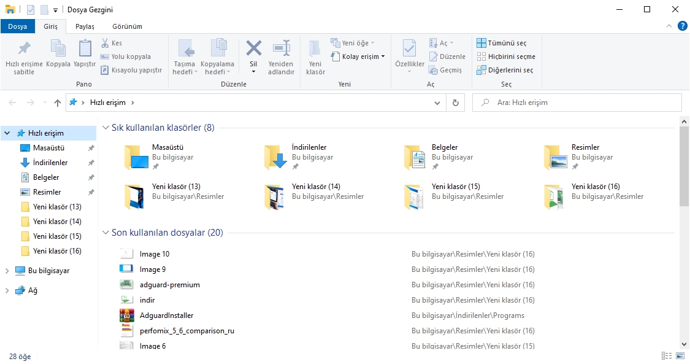Screen dimensions: 690x364
Task: Click the Masaüstü folder icon in the content area
Action: tap(137, 157)
